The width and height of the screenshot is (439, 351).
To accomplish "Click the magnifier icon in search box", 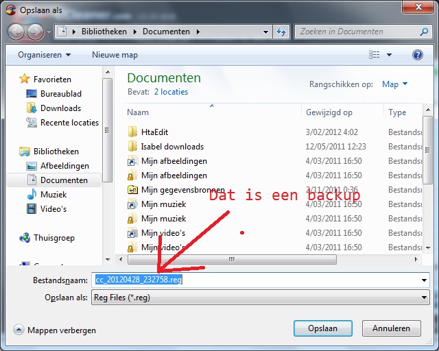I will 424,32.
